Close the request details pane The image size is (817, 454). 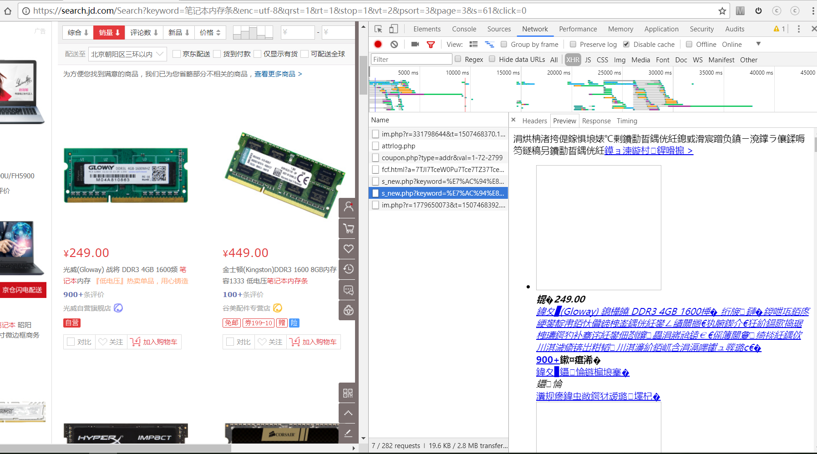[x=513, y=120]
